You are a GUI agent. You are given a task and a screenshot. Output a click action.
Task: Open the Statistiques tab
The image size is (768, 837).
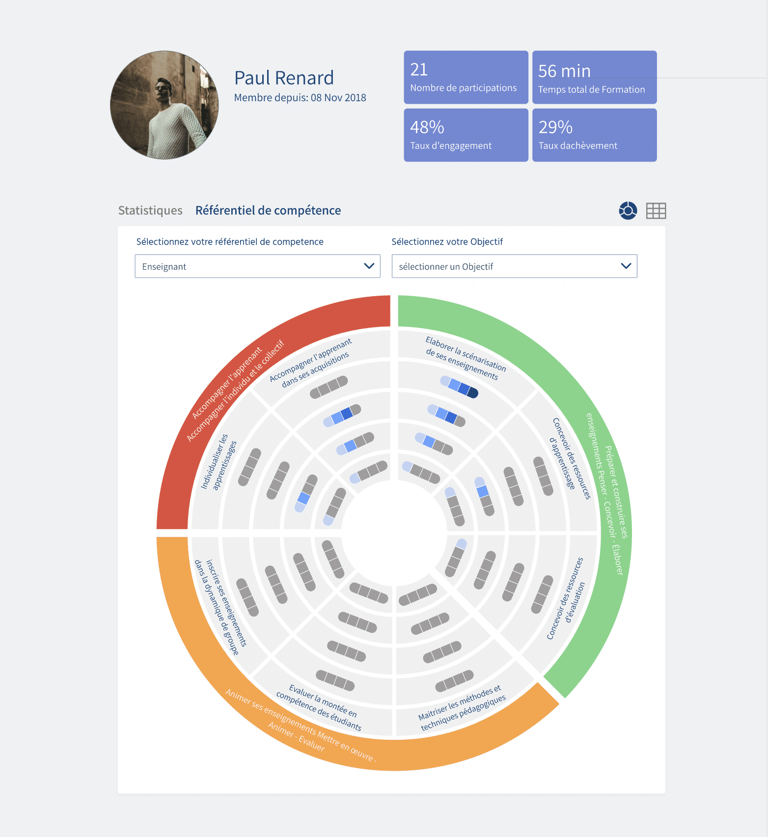(x=150, y=211)
